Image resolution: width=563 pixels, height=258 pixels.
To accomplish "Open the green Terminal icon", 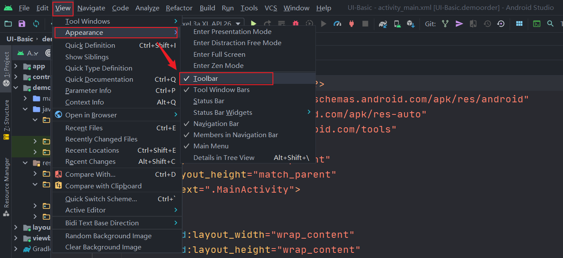I will coord(537,24).
